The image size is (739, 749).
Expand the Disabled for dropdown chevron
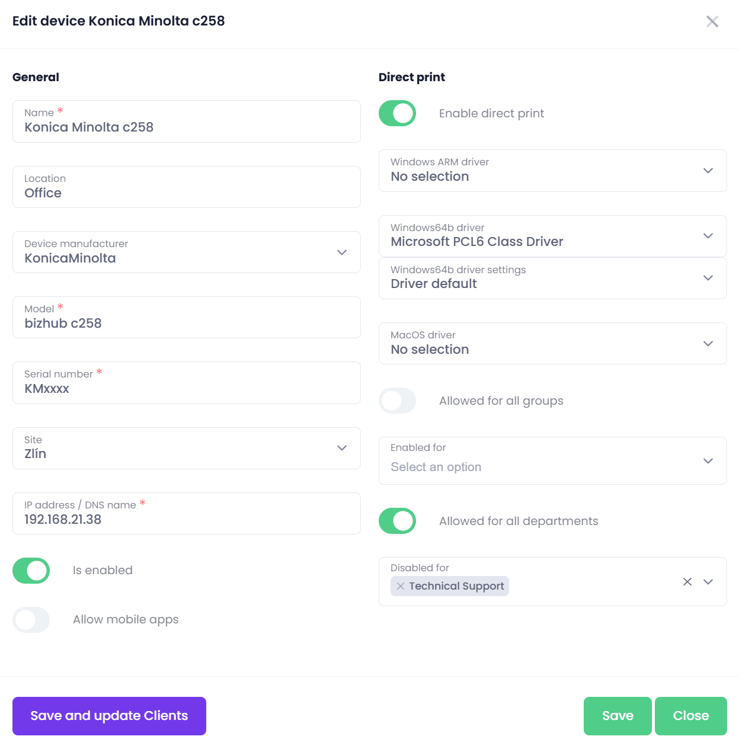pyautogui.click(x=708, y=582)
